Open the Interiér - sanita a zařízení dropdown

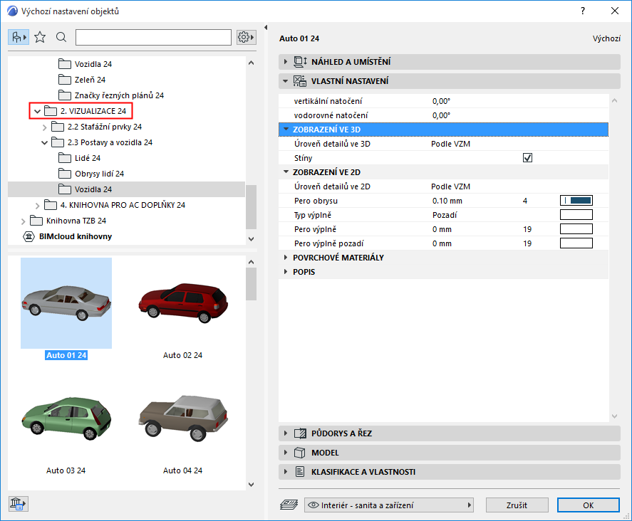tap(389, 505)
